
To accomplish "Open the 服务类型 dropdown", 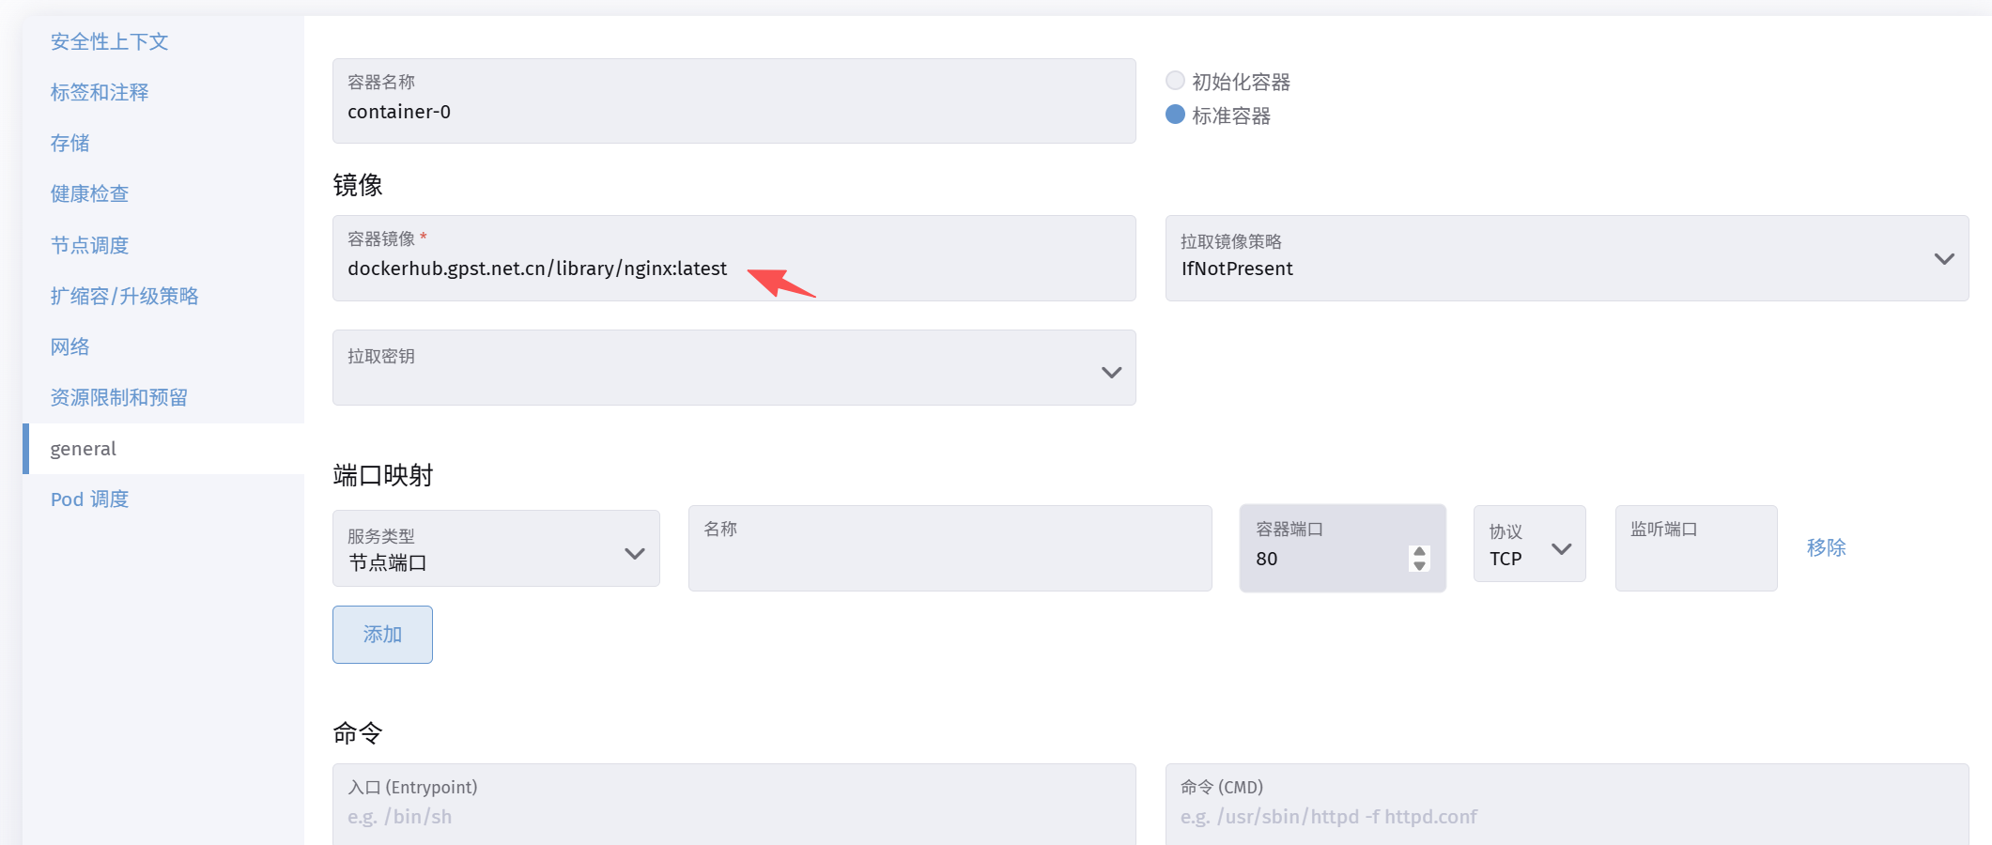I will pos(496,548).
